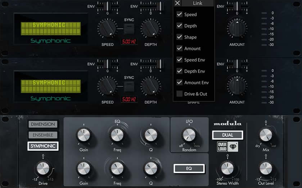Uncheck the Amount link checkbox
The height and width of the screenshot is (188, 302).
(x=180, y=48)
